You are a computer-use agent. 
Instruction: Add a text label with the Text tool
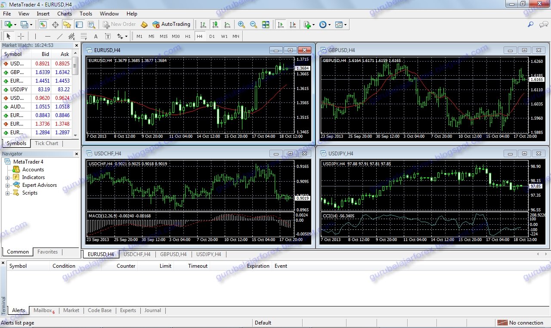(x=96, y=36)
